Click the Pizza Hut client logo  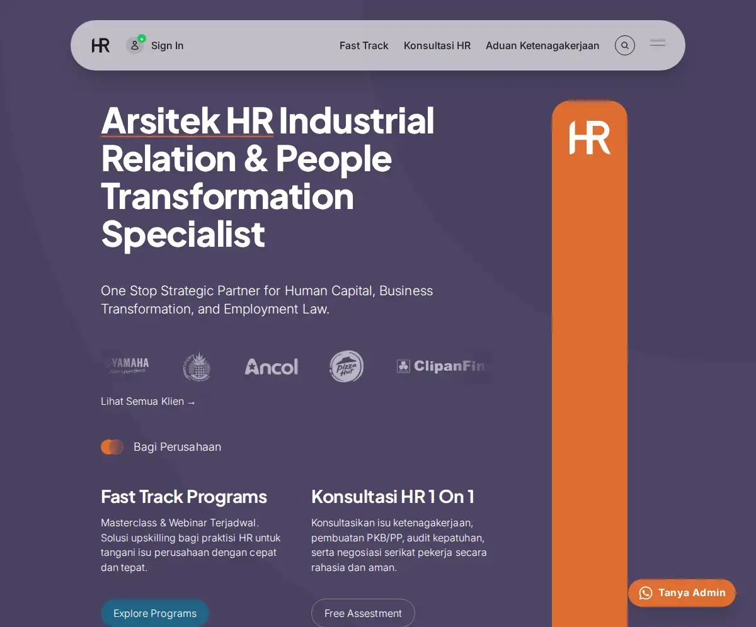pyautogui.click(x=346, y=366)
